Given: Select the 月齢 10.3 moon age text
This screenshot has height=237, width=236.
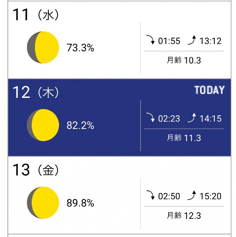Looking at the screenshot, I should pyautogui.click(x=184, y=60).
